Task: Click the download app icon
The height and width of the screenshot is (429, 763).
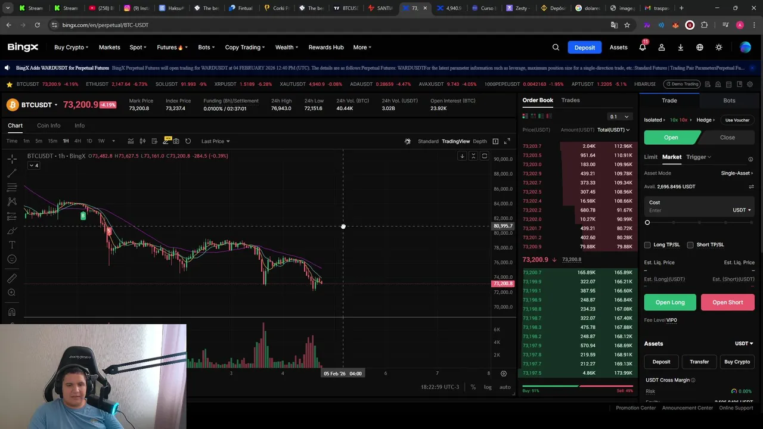Action: 680,47
